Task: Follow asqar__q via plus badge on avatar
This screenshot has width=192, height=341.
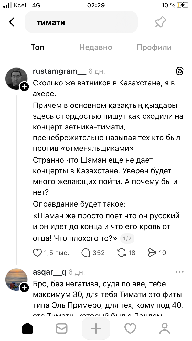Action: (24, 288)
